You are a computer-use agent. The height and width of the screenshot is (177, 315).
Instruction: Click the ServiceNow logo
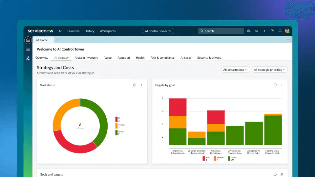pos(41,31)
